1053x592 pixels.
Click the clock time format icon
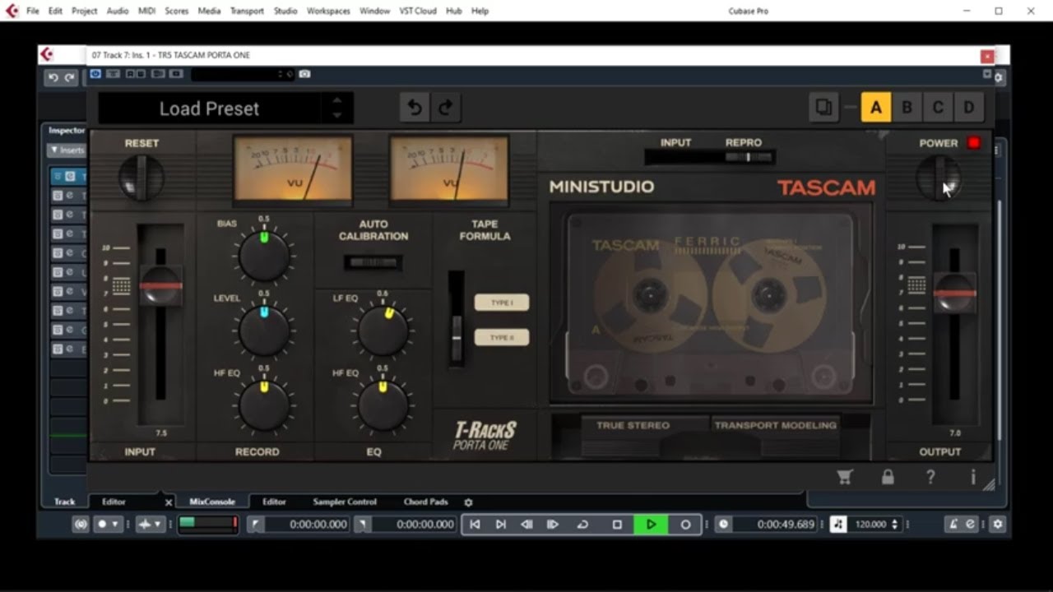point(723,525)
